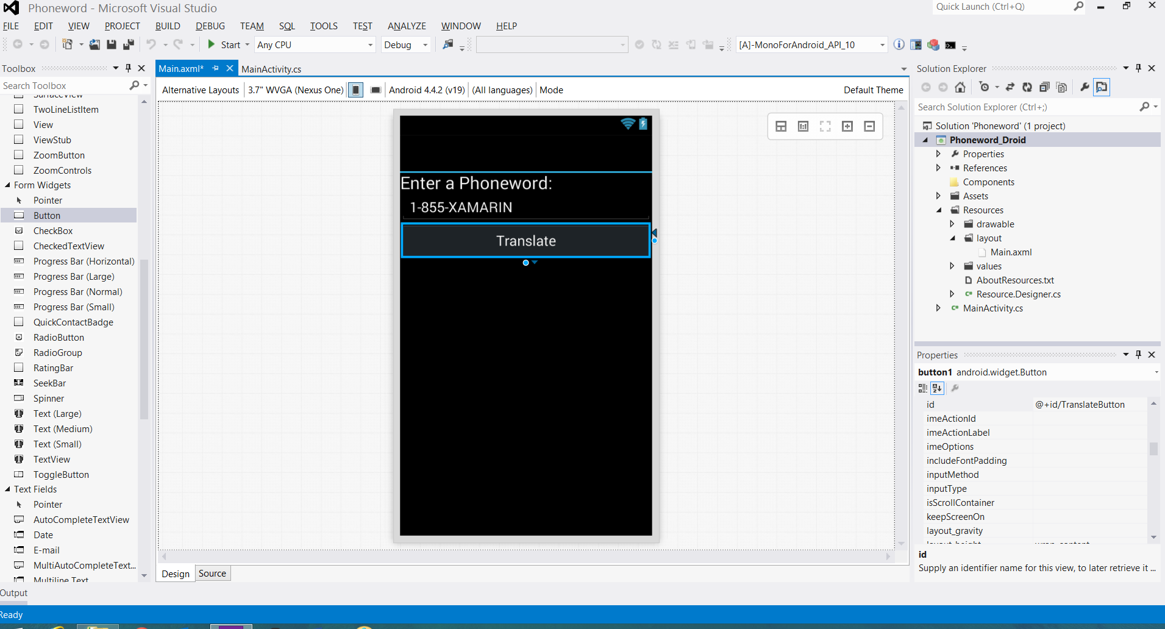Click the Start debugging button
Image resolution: width=1165 pixels, height=629 pixels.
224,44
